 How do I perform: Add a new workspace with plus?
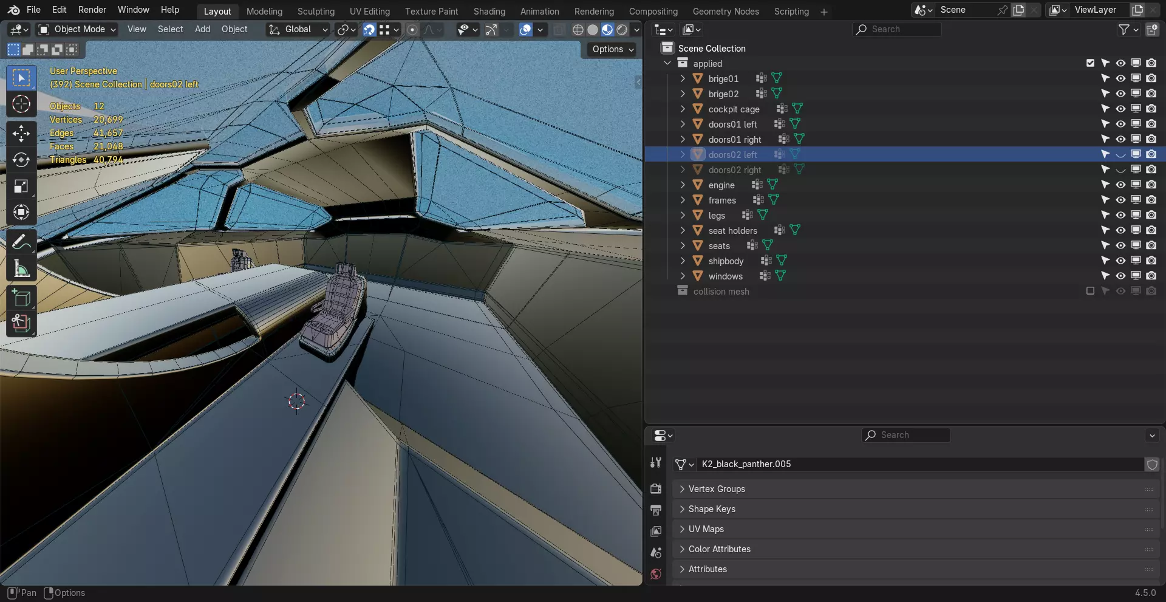pos(823,12)
